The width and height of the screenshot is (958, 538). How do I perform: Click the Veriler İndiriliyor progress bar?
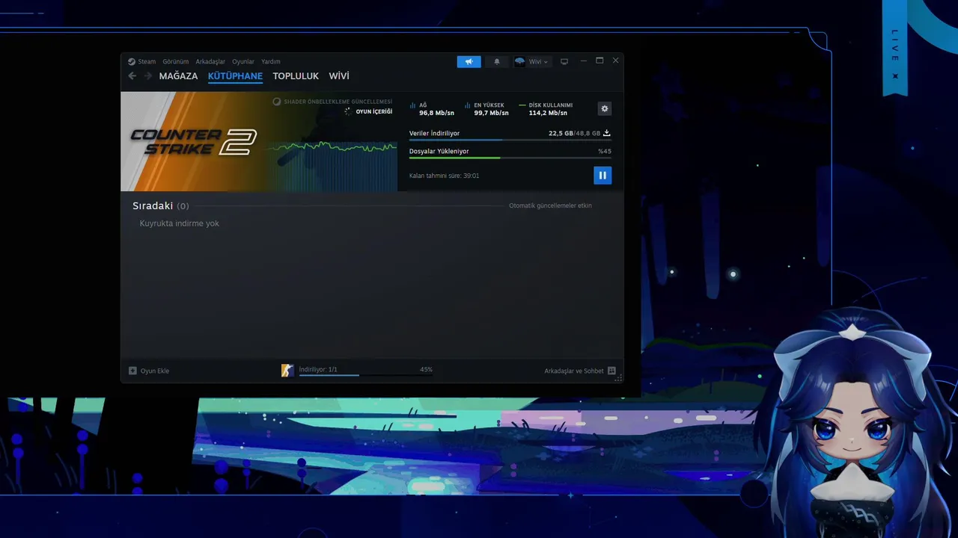pos(510,140)
